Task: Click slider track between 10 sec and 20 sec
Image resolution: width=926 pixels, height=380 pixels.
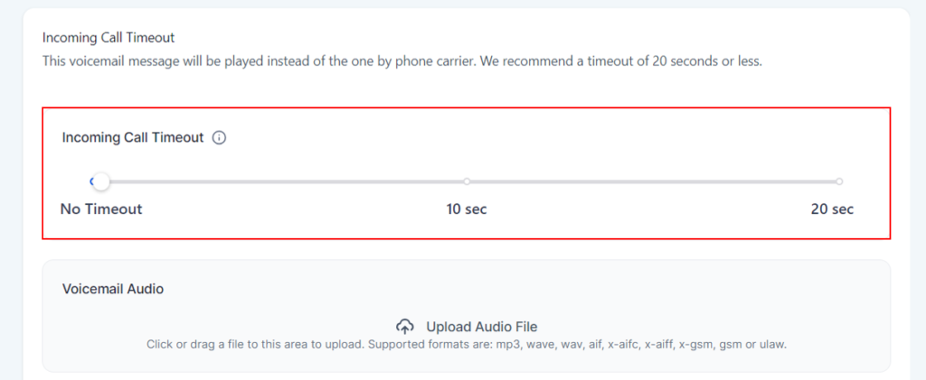Action: pyautogui.click(x=651, y=181)
